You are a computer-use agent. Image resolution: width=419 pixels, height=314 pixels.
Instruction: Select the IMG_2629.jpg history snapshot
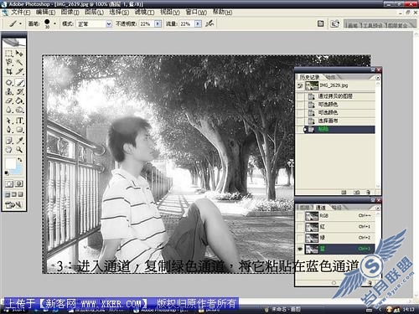point(335,85)
